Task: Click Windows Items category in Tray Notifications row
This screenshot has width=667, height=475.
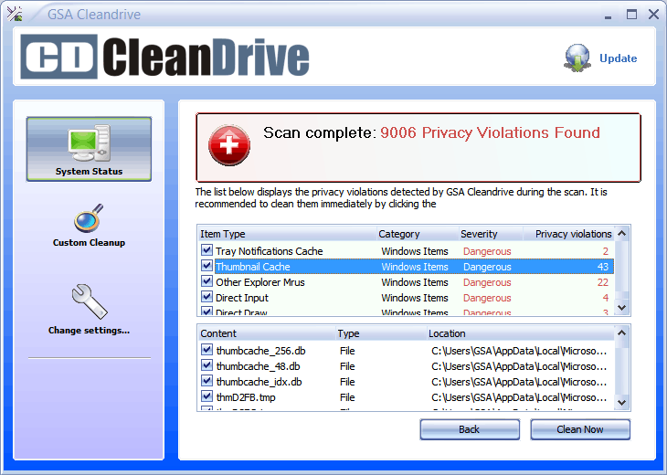Action: point(415,251)
